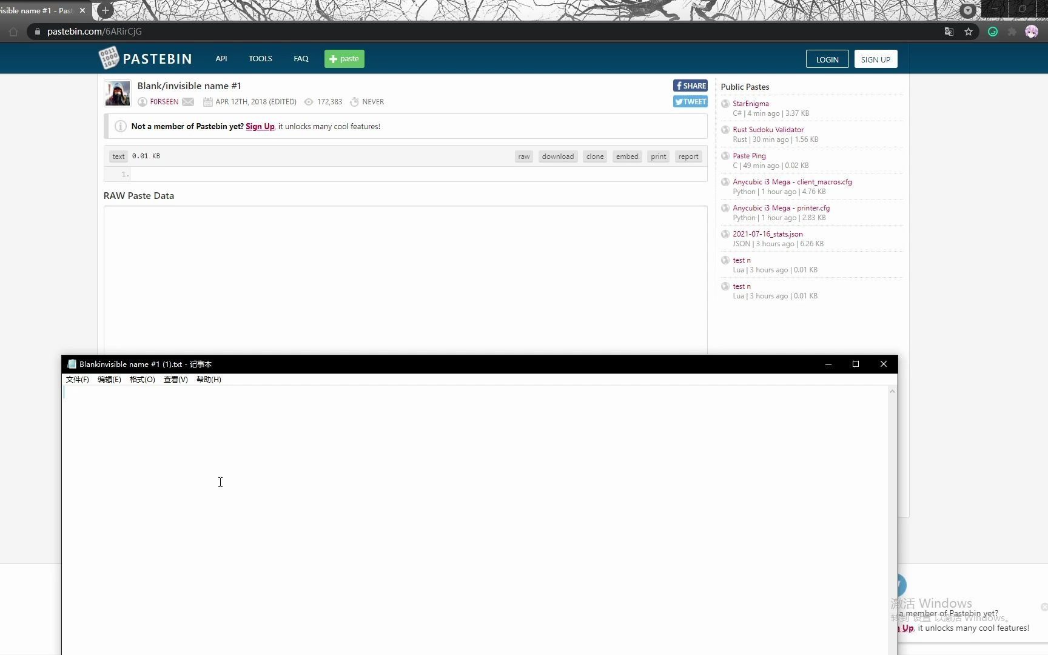Open the 2021-07-16_stats.json paste
1048x655 pixels.
768,234
